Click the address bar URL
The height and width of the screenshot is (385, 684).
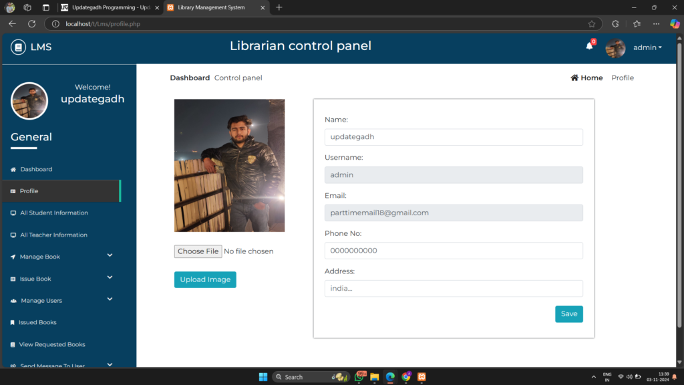(x=103, y=24)
